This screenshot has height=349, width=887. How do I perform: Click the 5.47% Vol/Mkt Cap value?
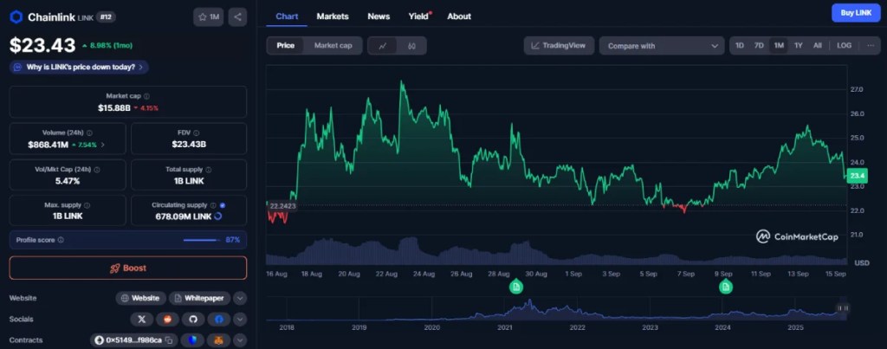[x=68, y=181]
